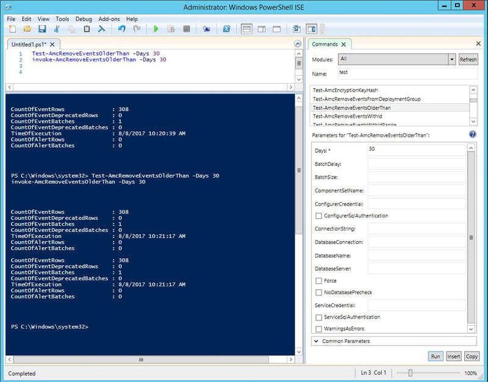Viewport: 488px width, 382px height.
Task: Select Test-AmcRemoveEventsFromDeploymentGroup command
Action: tap(390, 99)
